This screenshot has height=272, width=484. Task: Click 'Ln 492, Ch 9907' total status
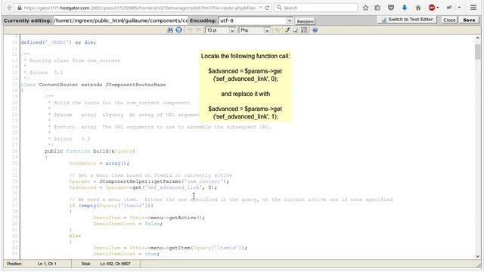point(116,264)
